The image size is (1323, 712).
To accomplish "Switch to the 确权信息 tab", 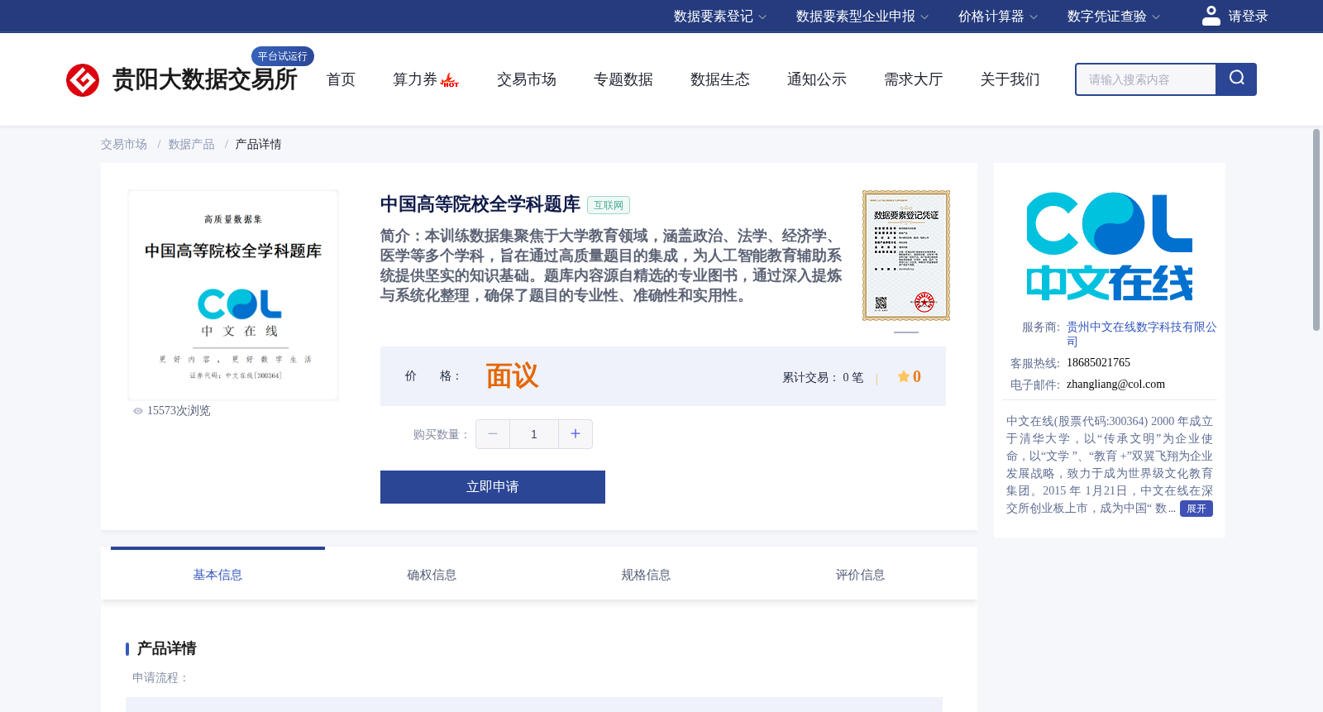I will [432, 575].
